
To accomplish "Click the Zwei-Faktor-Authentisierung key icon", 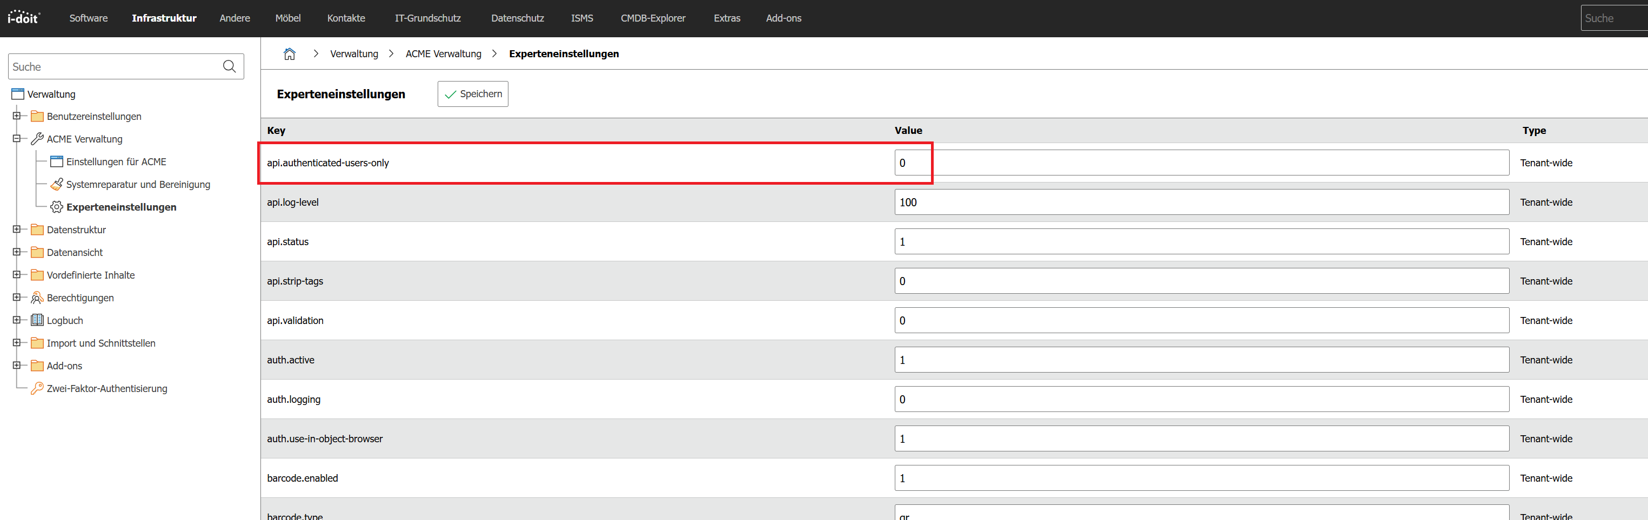I will pyautogui.click(x=37, y=388).
